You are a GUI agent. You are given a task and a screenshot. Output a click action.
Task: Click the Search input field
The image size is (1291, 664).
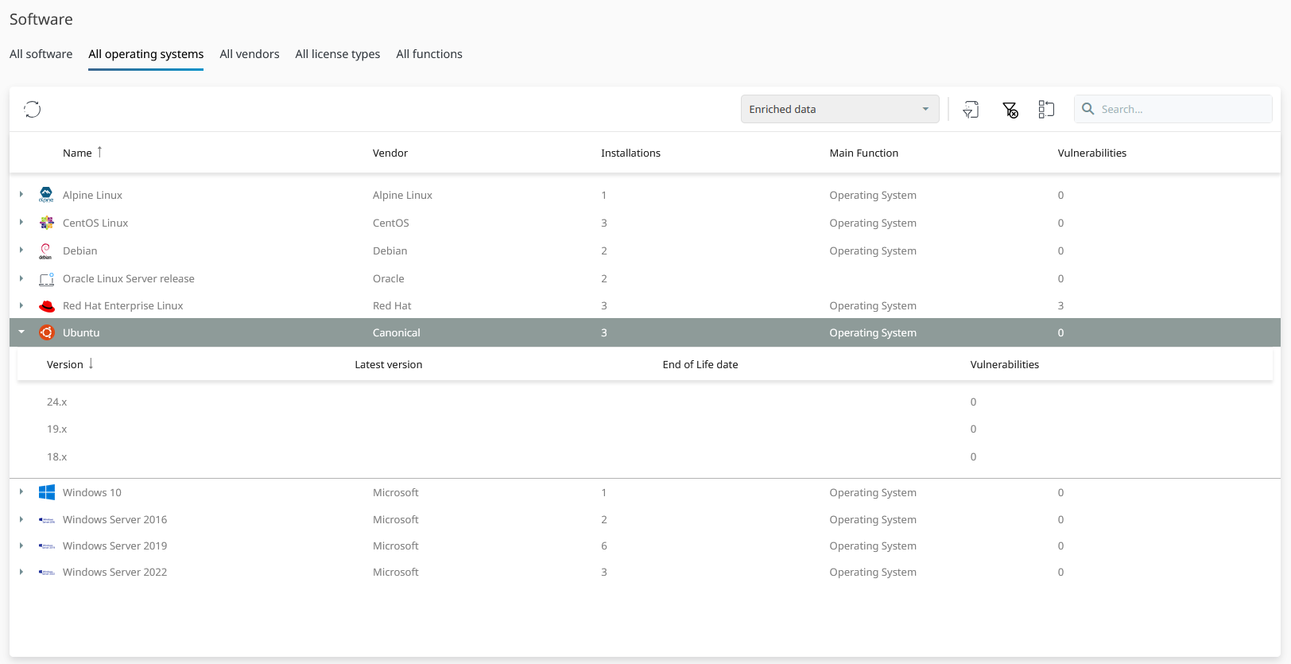tap(1182, 109)
